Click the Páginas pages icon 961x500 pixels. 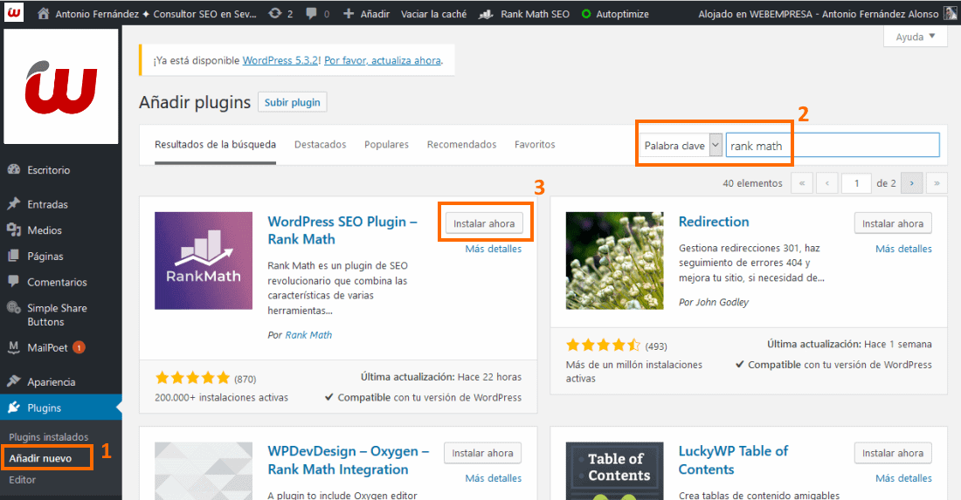click(x=14, y=256)
